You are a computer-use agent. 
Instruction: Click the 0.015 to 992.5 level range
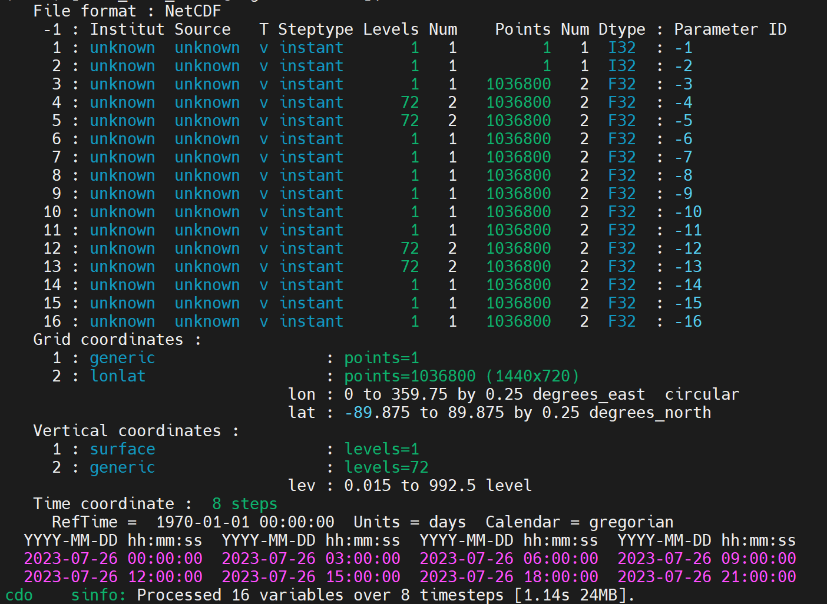(438, 486)
